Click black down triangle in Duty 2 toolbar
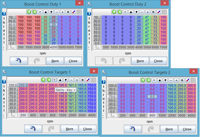This screenshot has width=200, height=137. coord(136,12)
